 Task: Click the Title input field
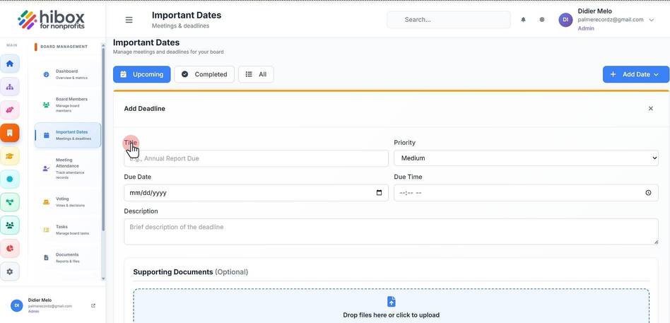(x=256, y=158)
